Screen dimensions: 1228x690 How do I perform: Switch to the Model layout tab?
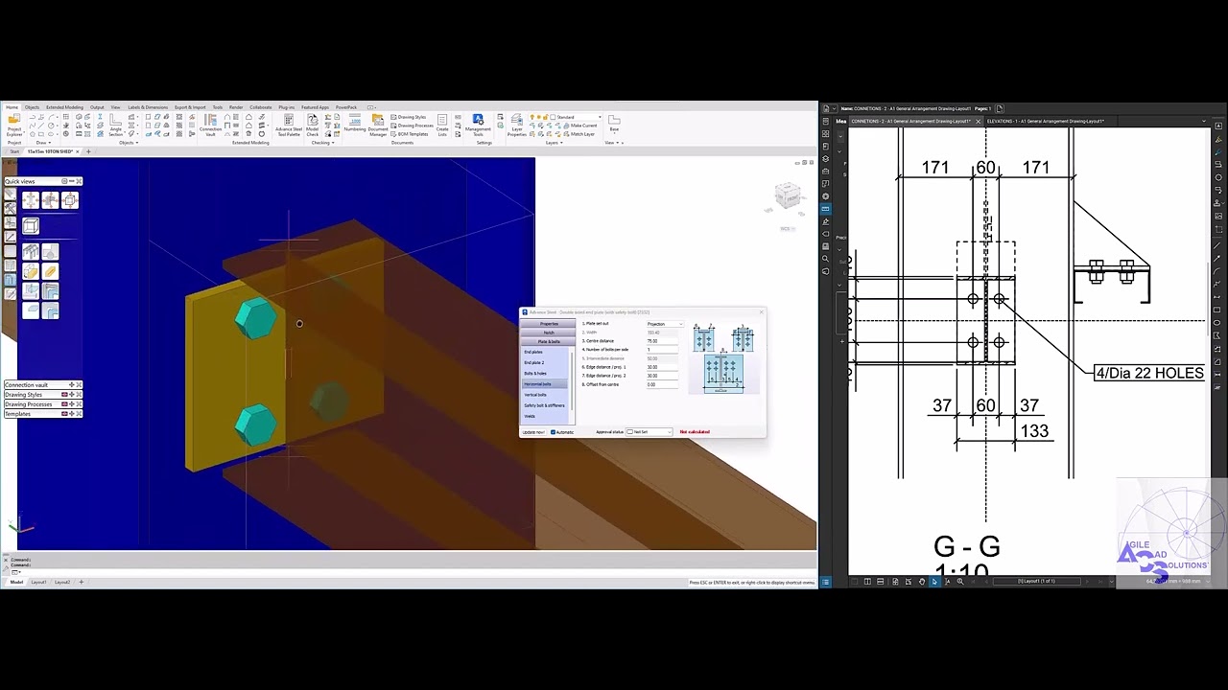click(16, 582)
